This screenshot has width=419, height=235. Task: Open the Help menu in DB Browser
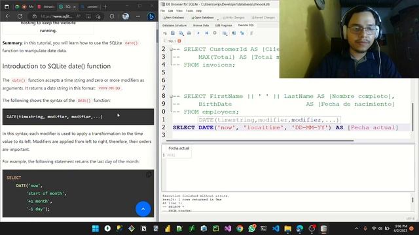[199, 10]
